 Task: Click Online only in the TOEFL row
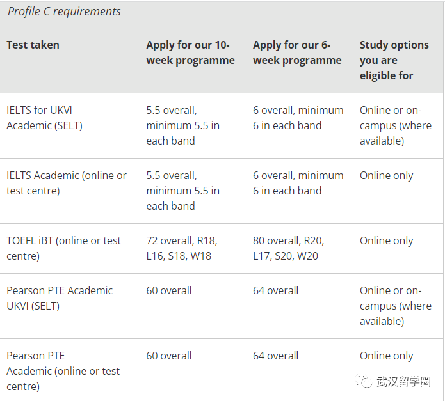pos(386,241)
